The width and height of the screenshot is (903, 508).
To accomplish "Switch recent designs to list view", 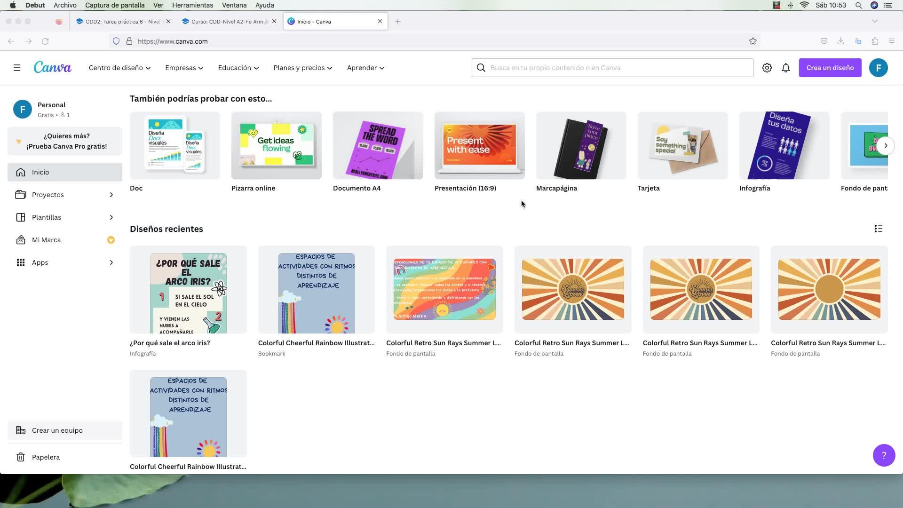I will (878, 229).
